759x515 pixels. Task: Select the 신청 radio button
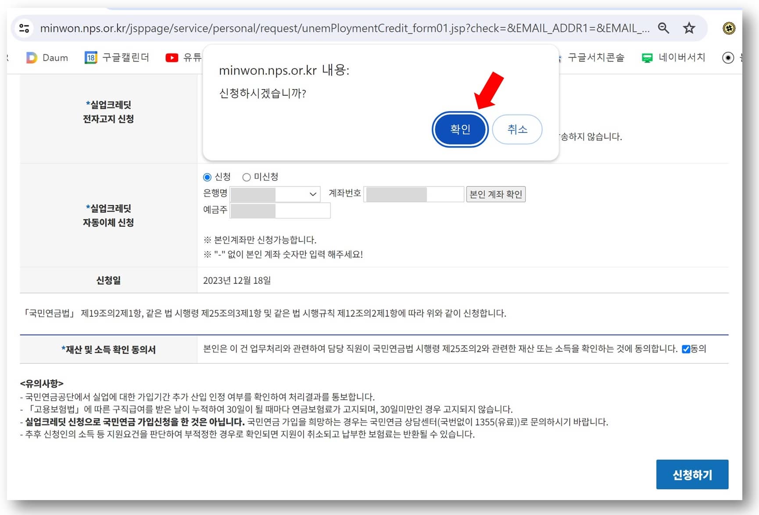(207, 177)
